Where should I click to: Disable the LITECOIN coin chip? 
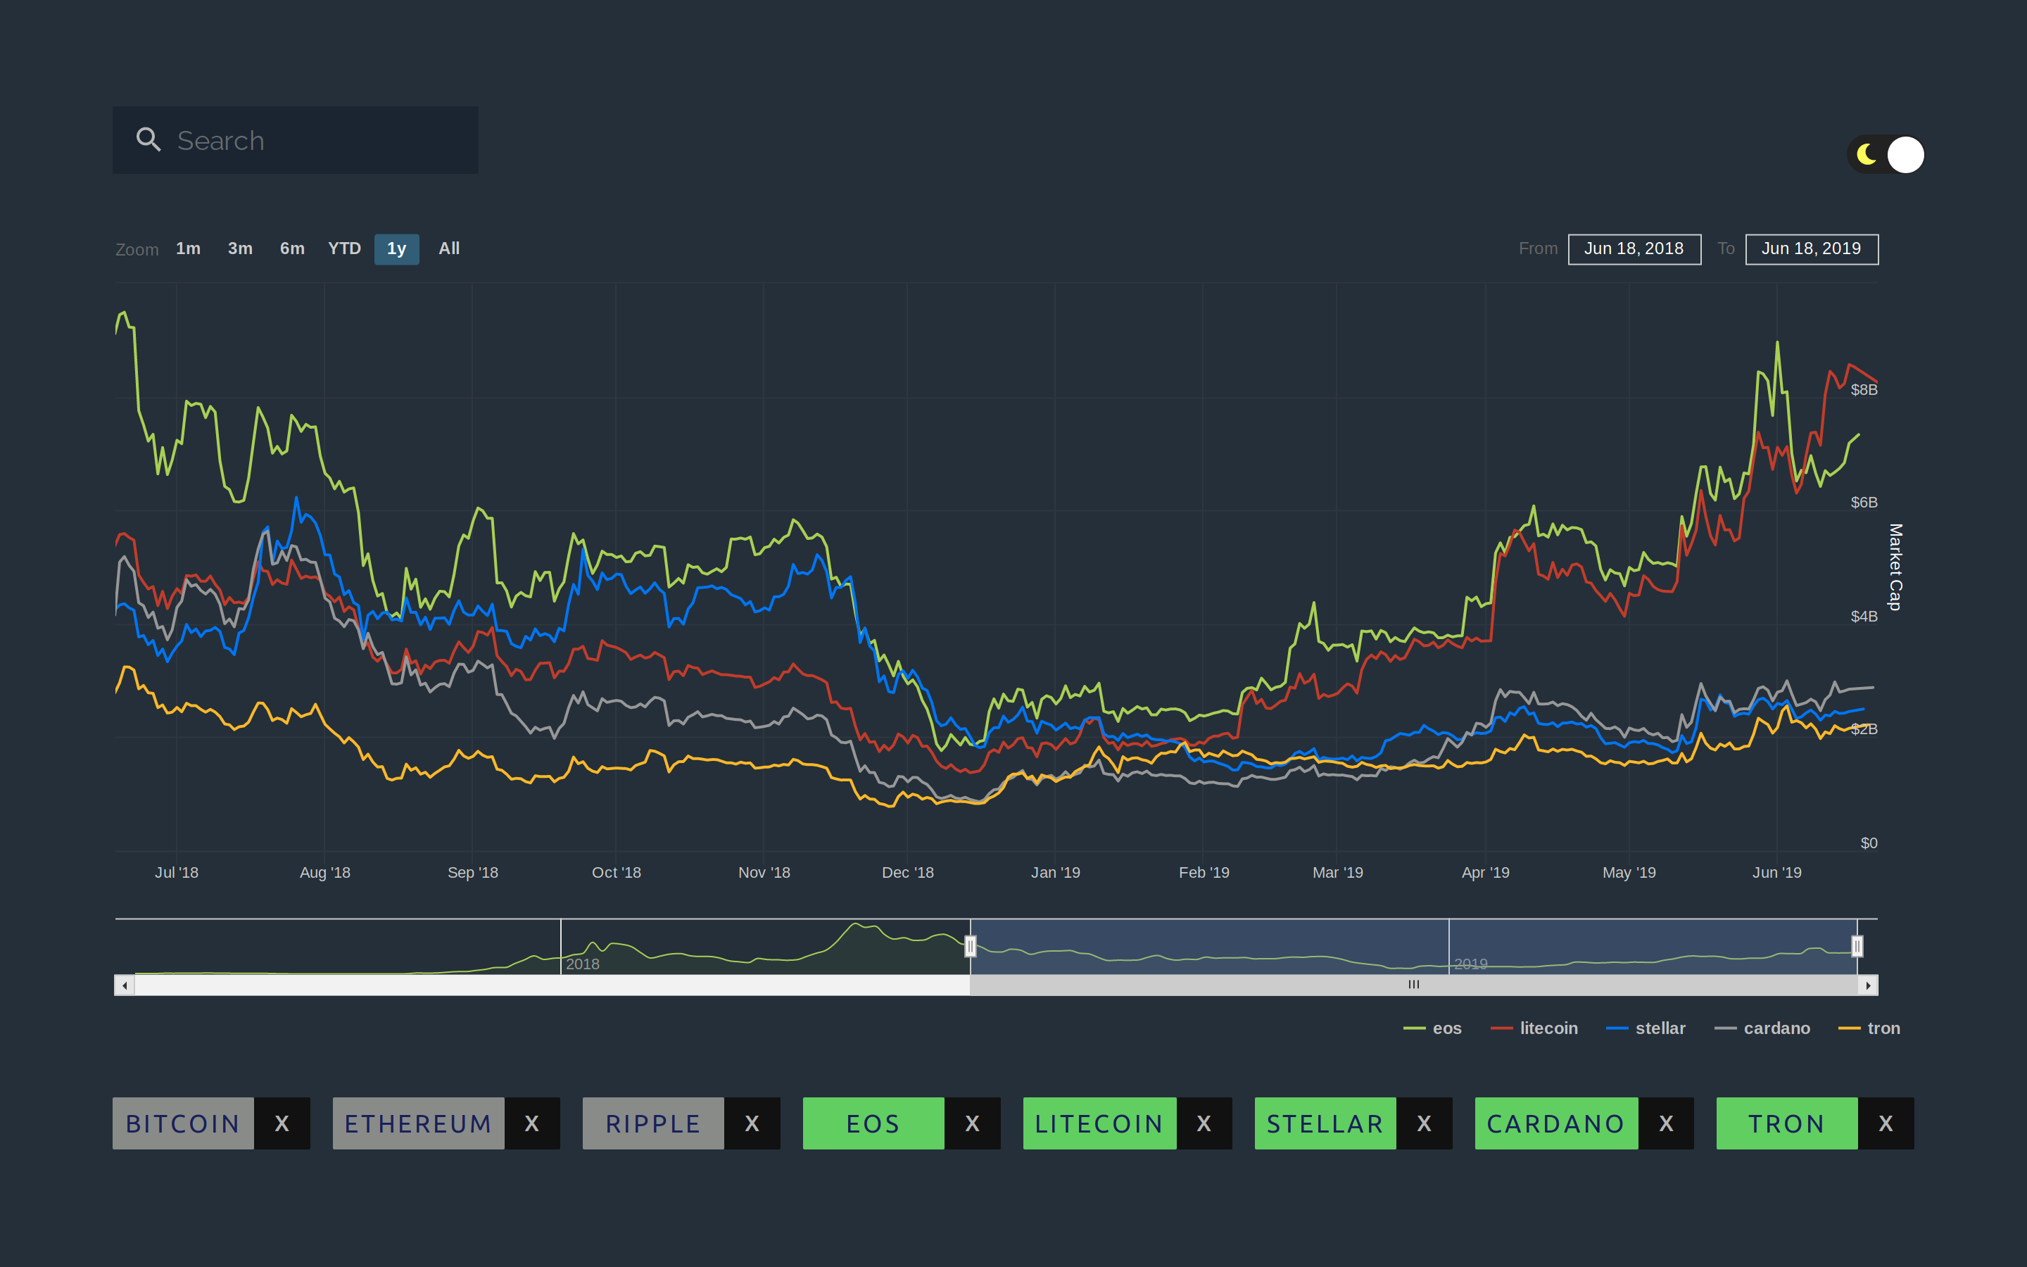[x=1100, y=1123]
